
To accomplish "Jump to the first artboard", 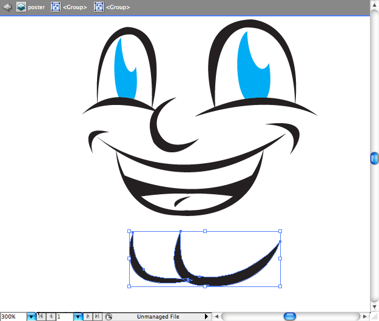I will [x=41, y=316].
